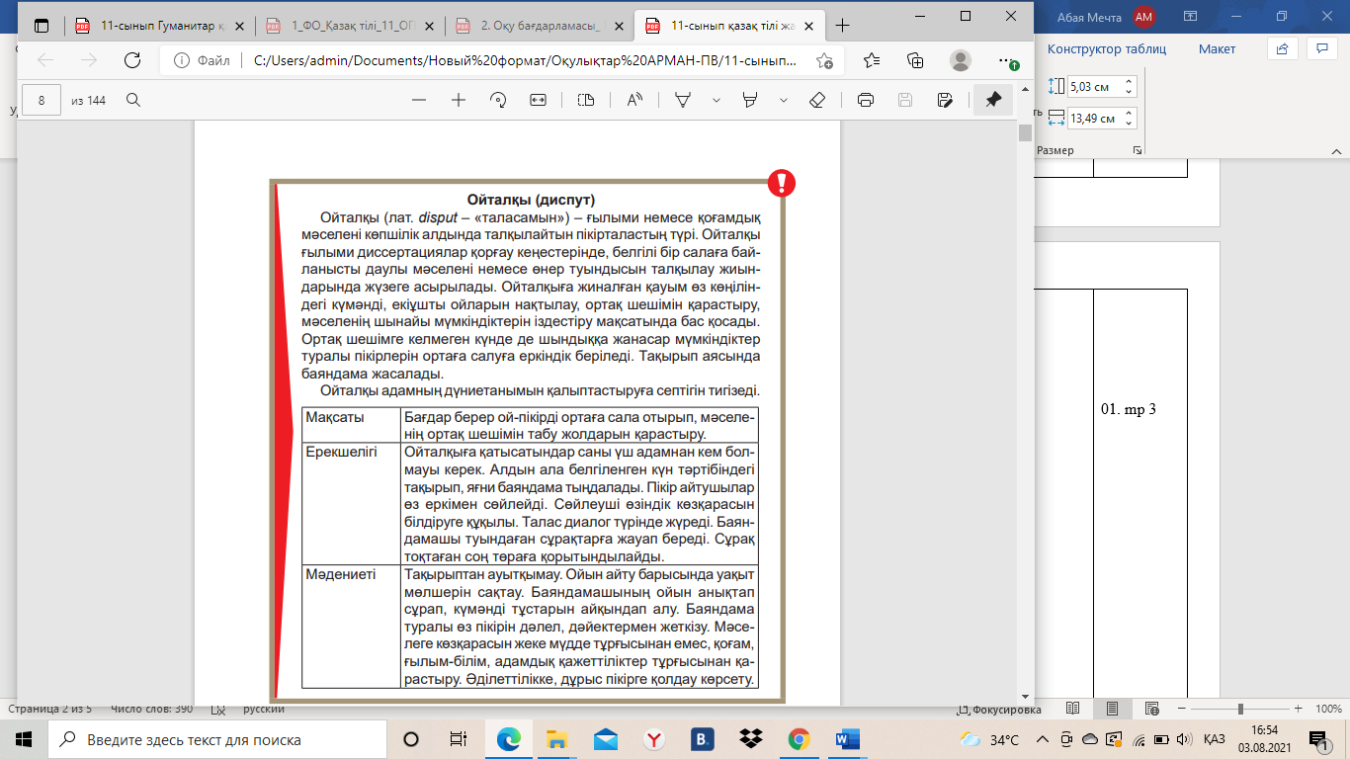The image size is (1350, 759).
Task: Zoom in the PDF with plus icon
Action: (x=459, y=100)
